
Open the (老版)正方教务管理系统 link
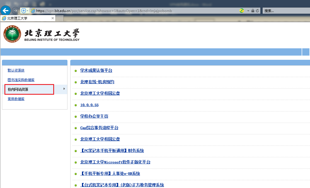pyautogui.click(x=122, y=185)
